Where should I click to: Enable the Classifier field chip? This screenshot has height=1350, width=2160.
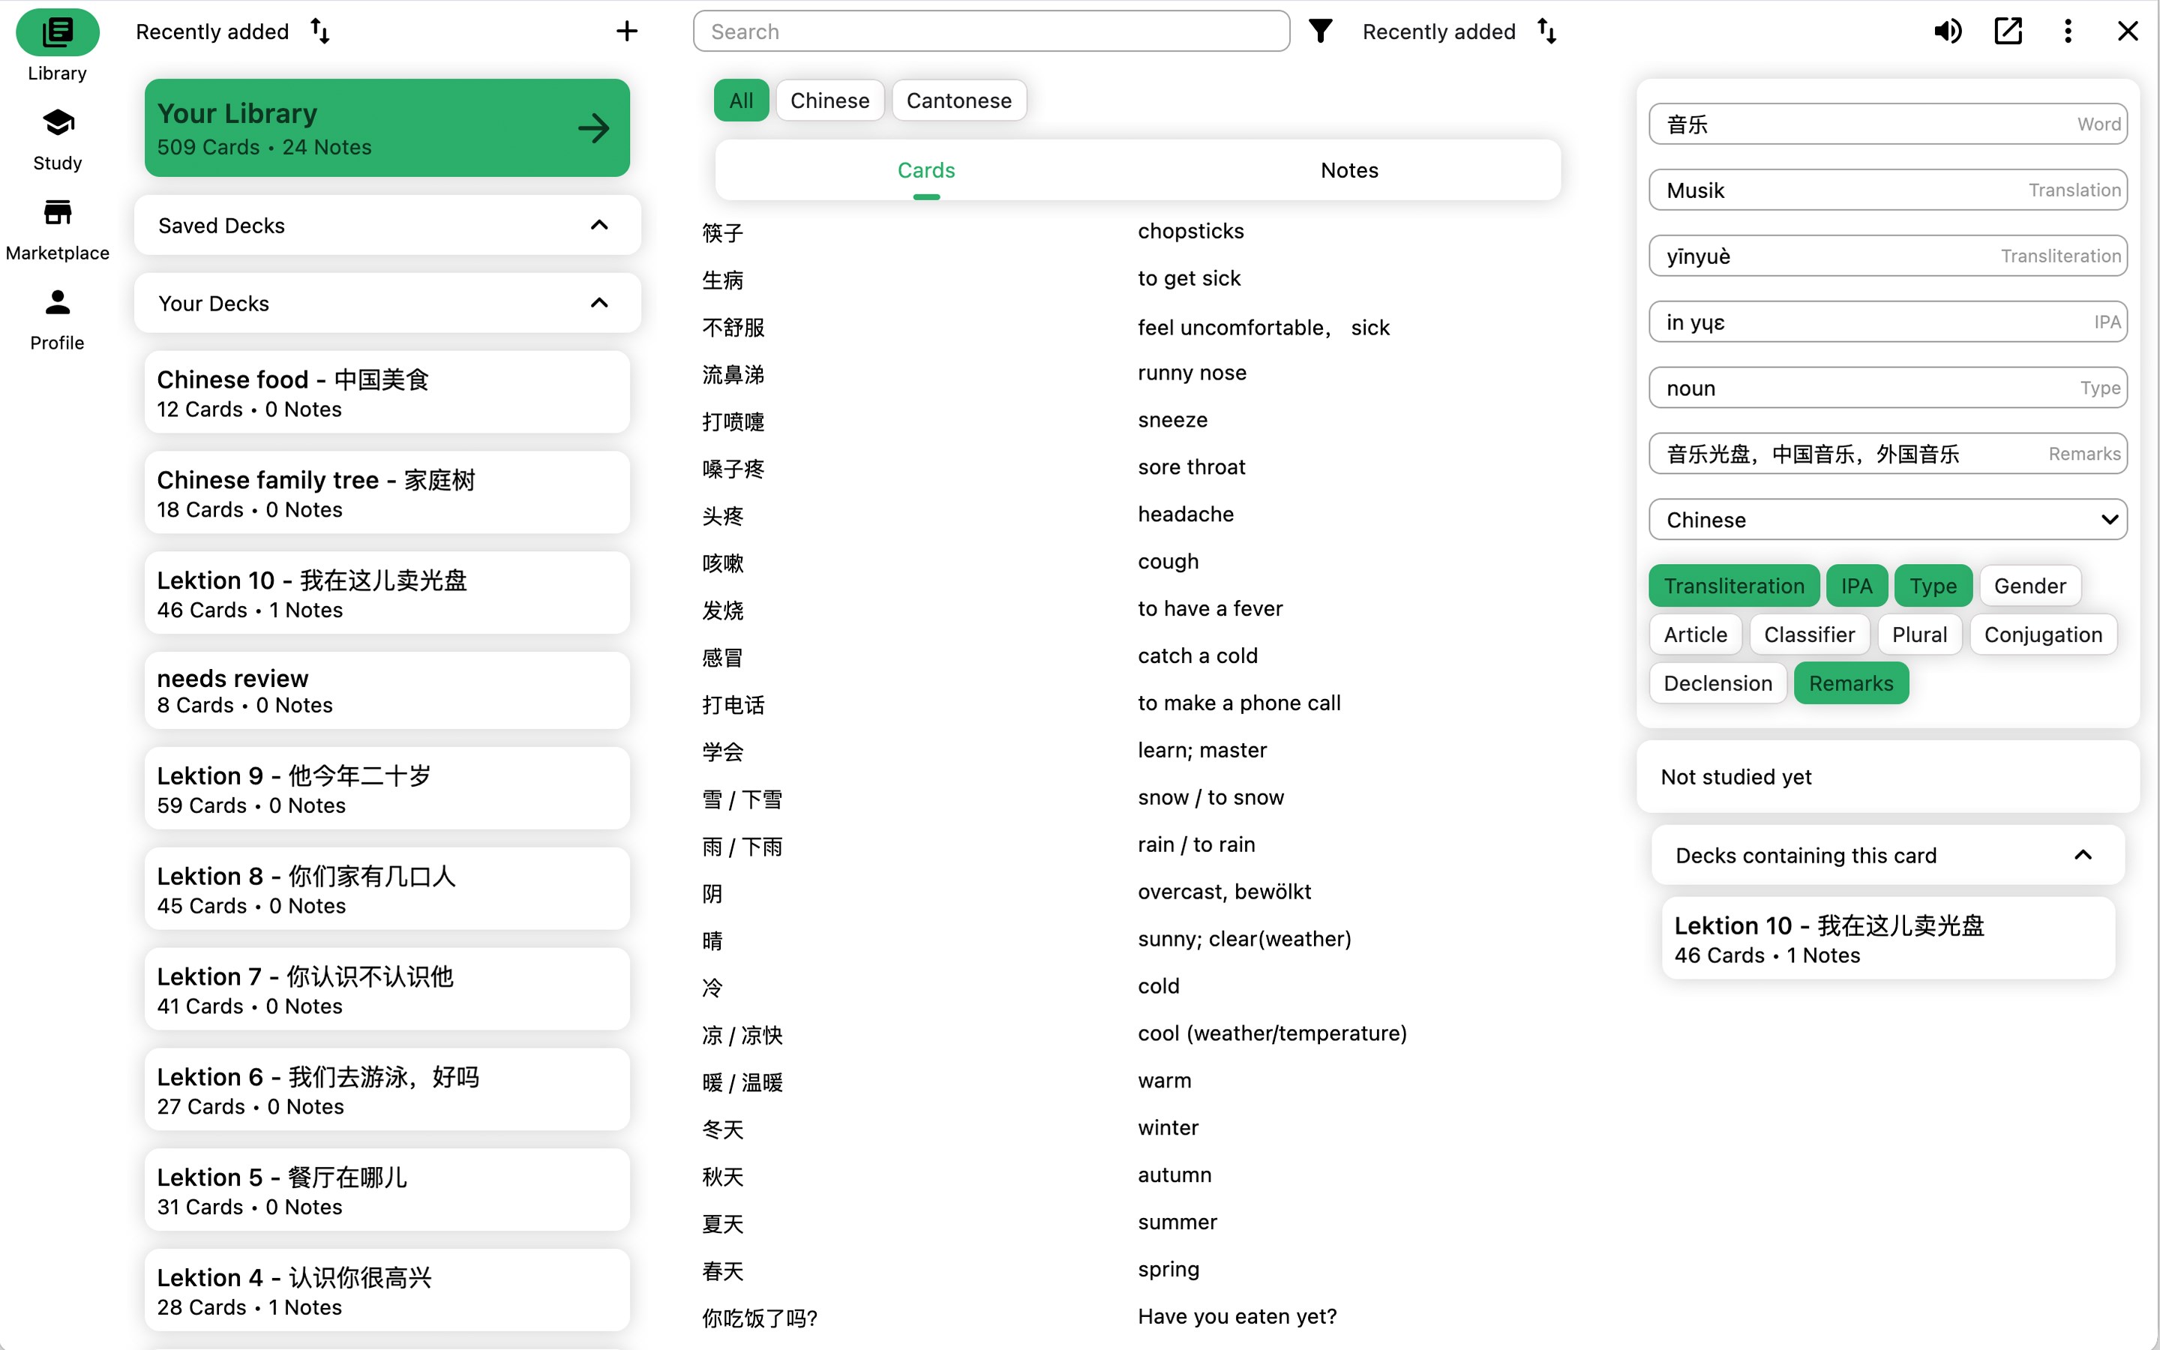point(1809,634)
